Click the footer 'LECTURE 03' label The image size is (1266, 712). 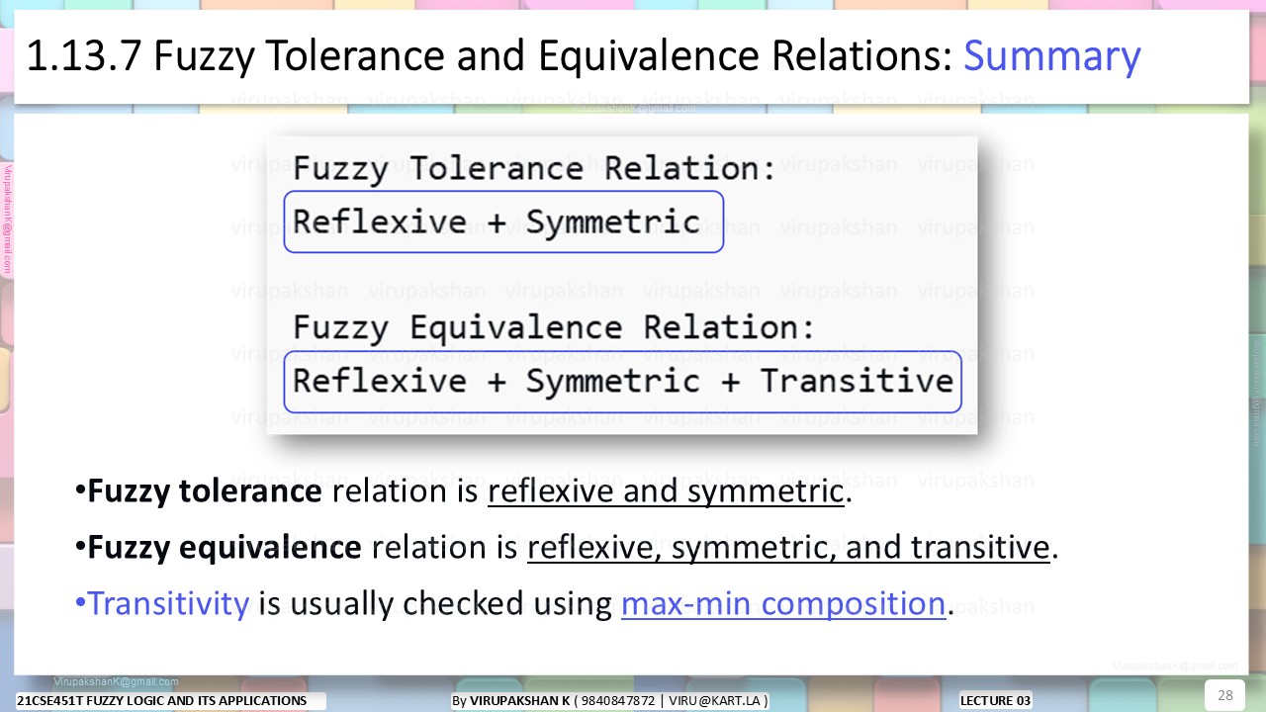pos(996,700)
